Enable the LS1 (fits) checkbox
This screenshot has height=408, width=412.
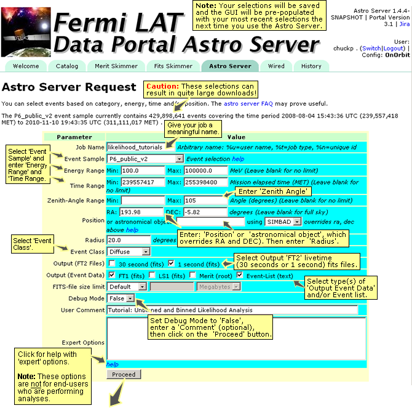click(152, 274)
